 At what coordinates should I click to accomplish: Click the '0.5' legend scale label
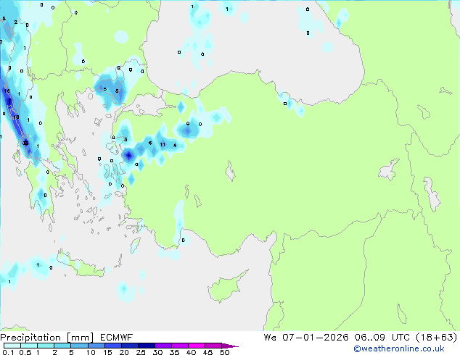pyautogui.click(x=25, y=352)
